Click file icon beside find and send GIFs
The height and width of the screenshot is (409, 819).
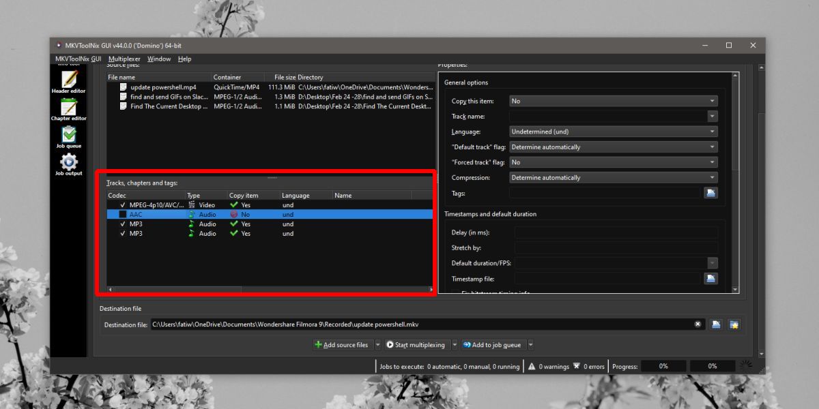pyautogui.click(x=124, y=97)
